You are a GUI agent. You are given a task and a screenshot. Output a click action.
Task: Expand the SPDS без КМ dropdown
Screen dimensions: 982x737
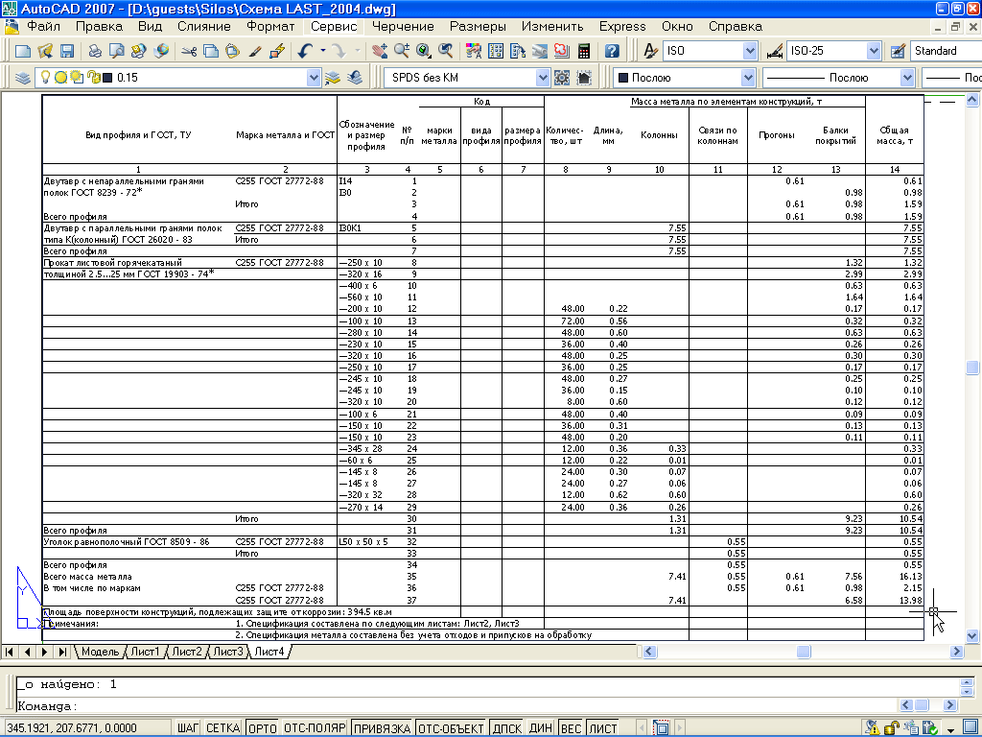[543, 78]
